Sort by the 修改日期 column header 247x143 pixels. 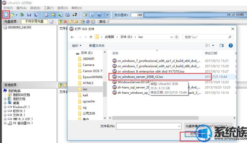[211, 53]
